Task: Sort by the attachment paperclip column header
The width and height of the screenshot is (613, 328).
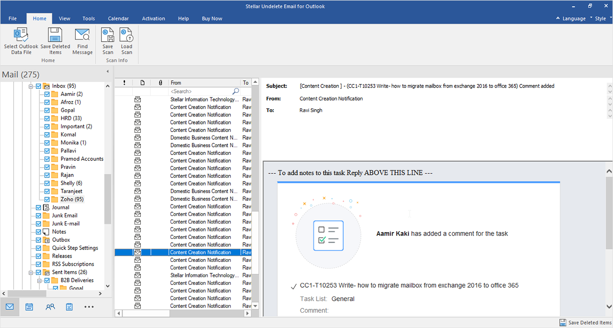Action: click(x=160, y=83)
